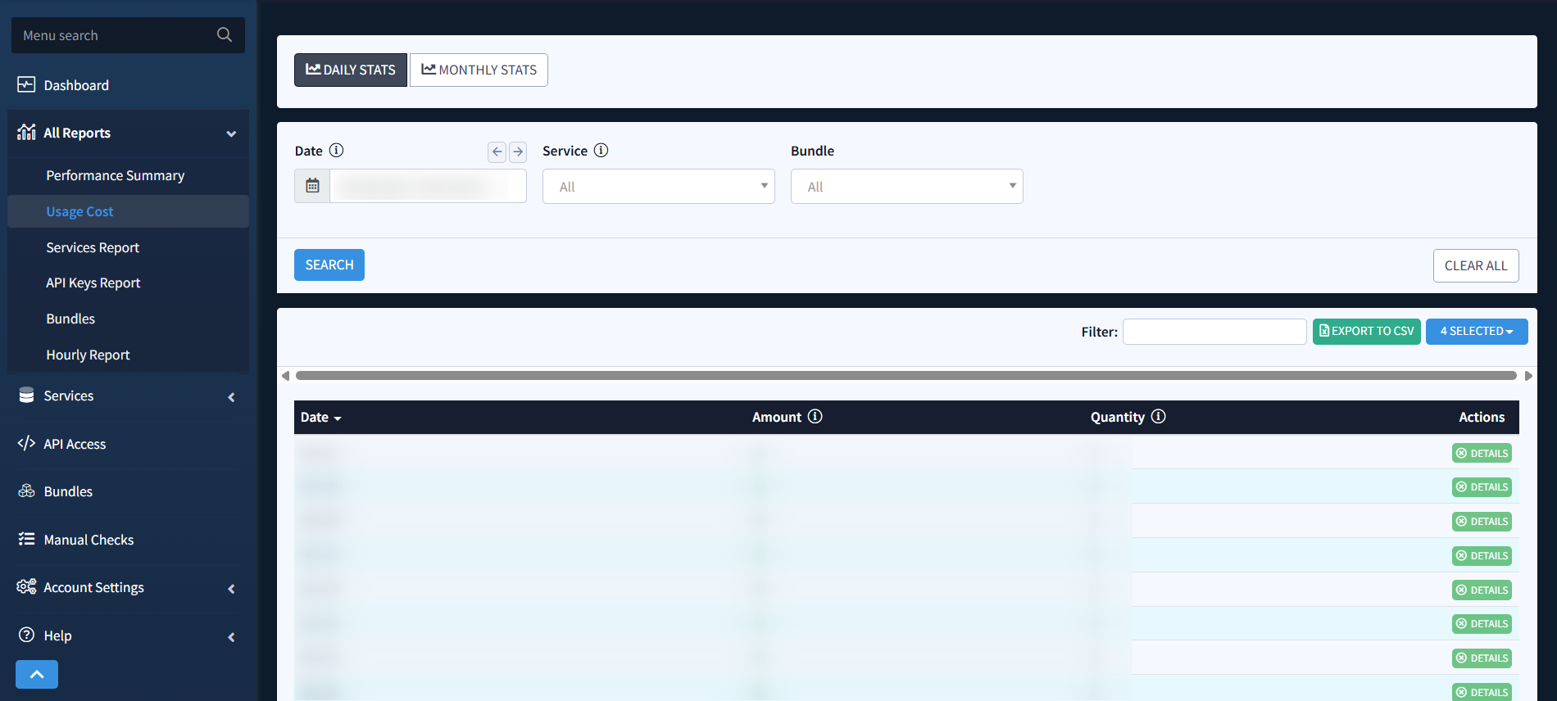This screenshot has height=701, width=1557.
Task: Click the horizontal table scrollbar
Action: click(x=906, y=376)
